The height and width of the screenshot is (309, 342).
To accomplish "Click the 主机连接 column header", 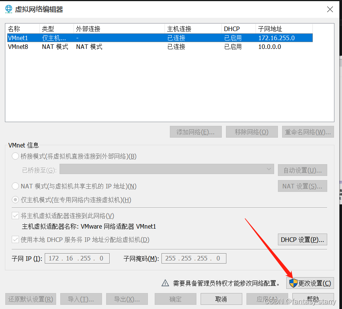I will (193, 28).
